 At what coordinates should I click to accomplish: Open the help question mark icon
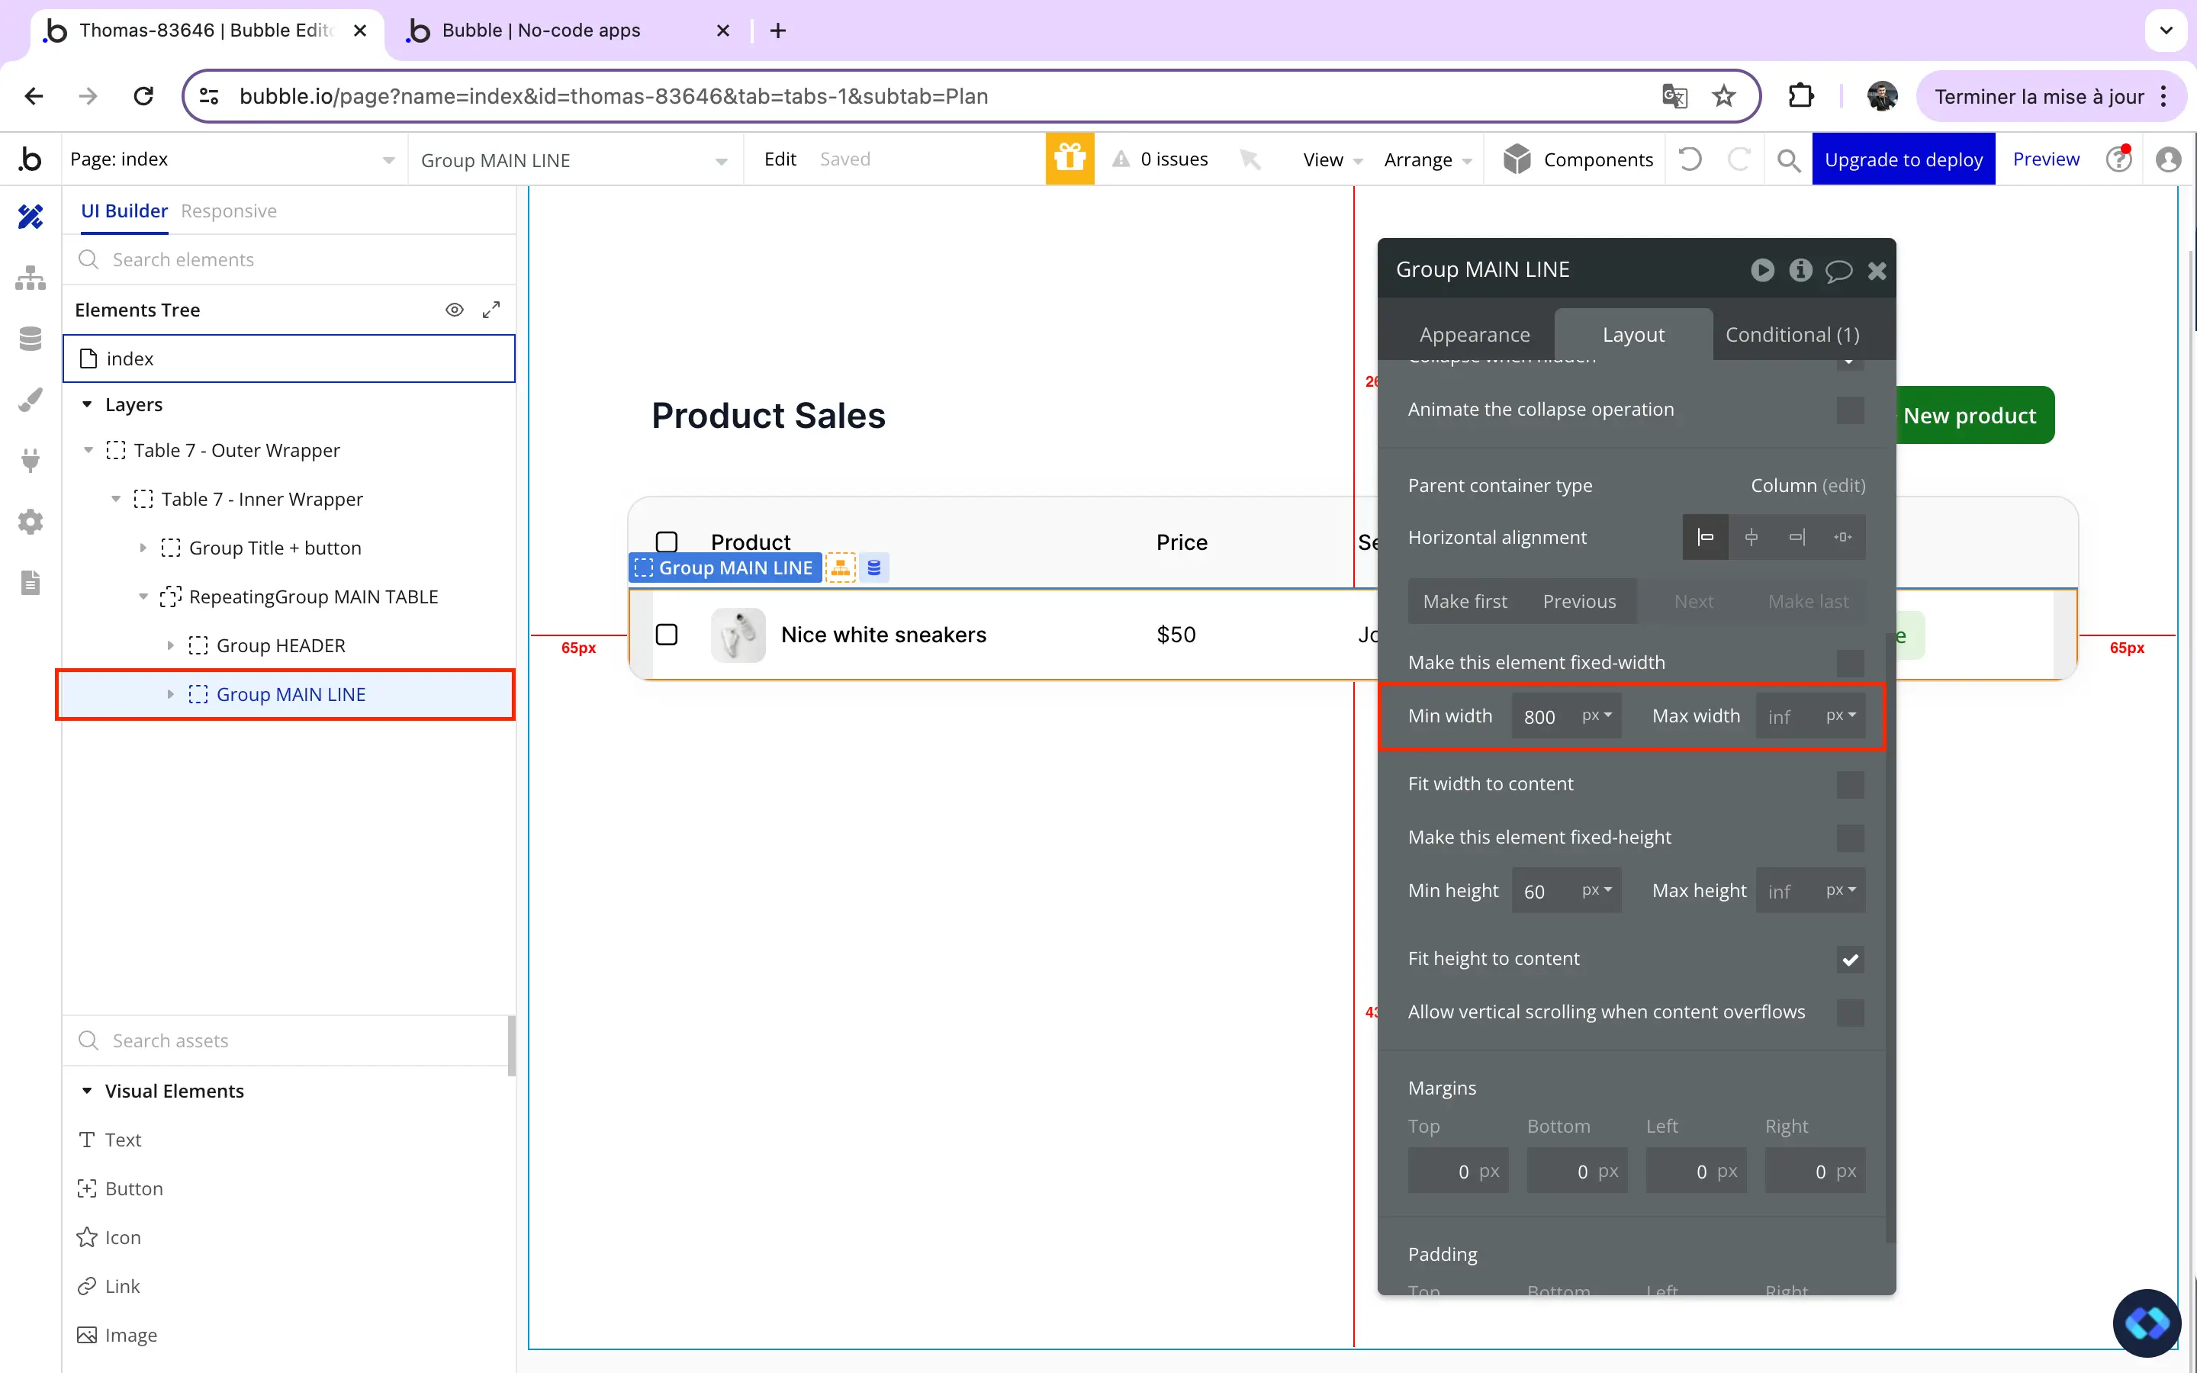click(2119, 159)
